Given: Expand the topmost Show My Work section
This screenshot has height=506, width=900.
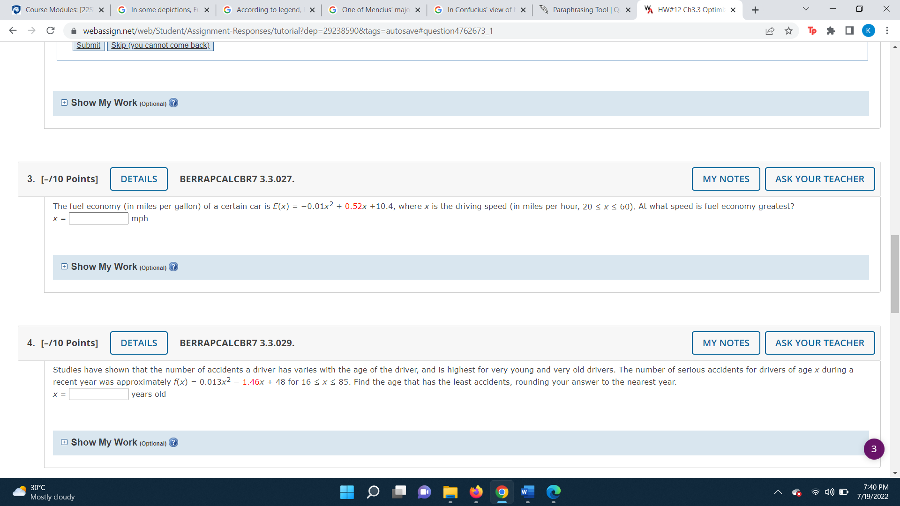Looking at the screenshot, I should point(64,103).
